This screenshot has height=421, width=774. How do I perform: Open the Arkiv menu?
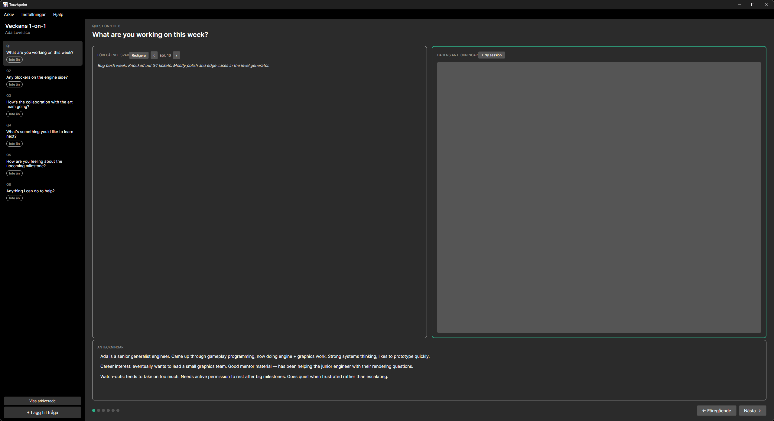coord(9,15)
